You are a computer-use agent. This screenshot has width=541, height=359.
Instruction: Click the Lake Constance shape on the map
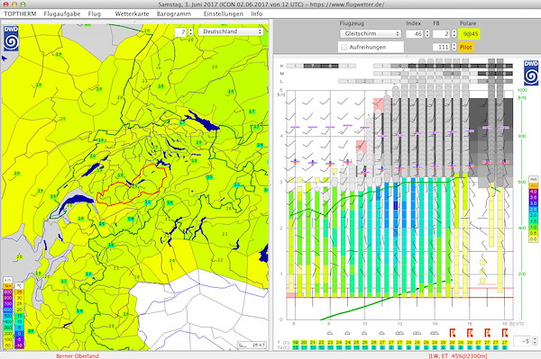click(203, 121)
